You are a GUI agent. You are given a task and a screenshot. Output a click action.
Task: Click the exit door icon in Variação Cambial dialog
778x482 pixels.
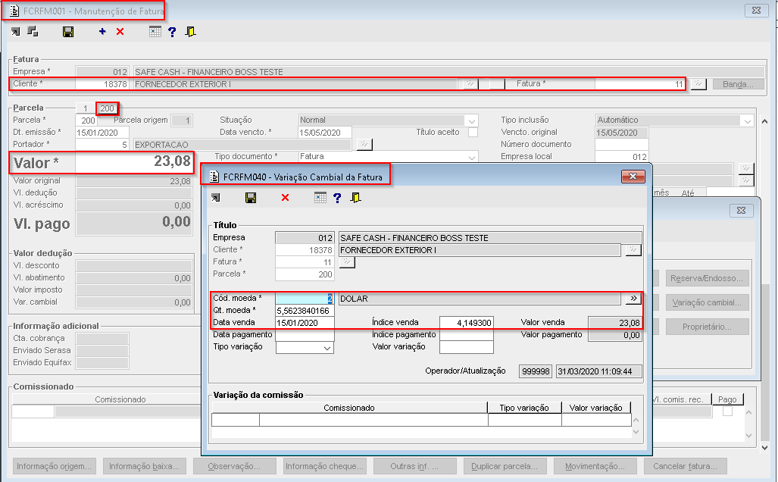(x=355, y=198)
